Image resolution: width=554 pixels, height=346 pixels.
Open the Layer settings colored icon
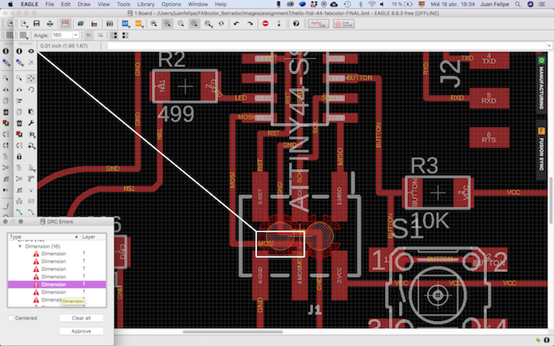(19, 62)
